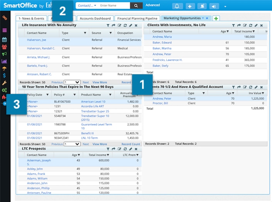Open Marketing Opportunities tab dropdown arrow
The width and height of the screenshot is (272, 202).
pyautogui.click(x=203, y=18)
